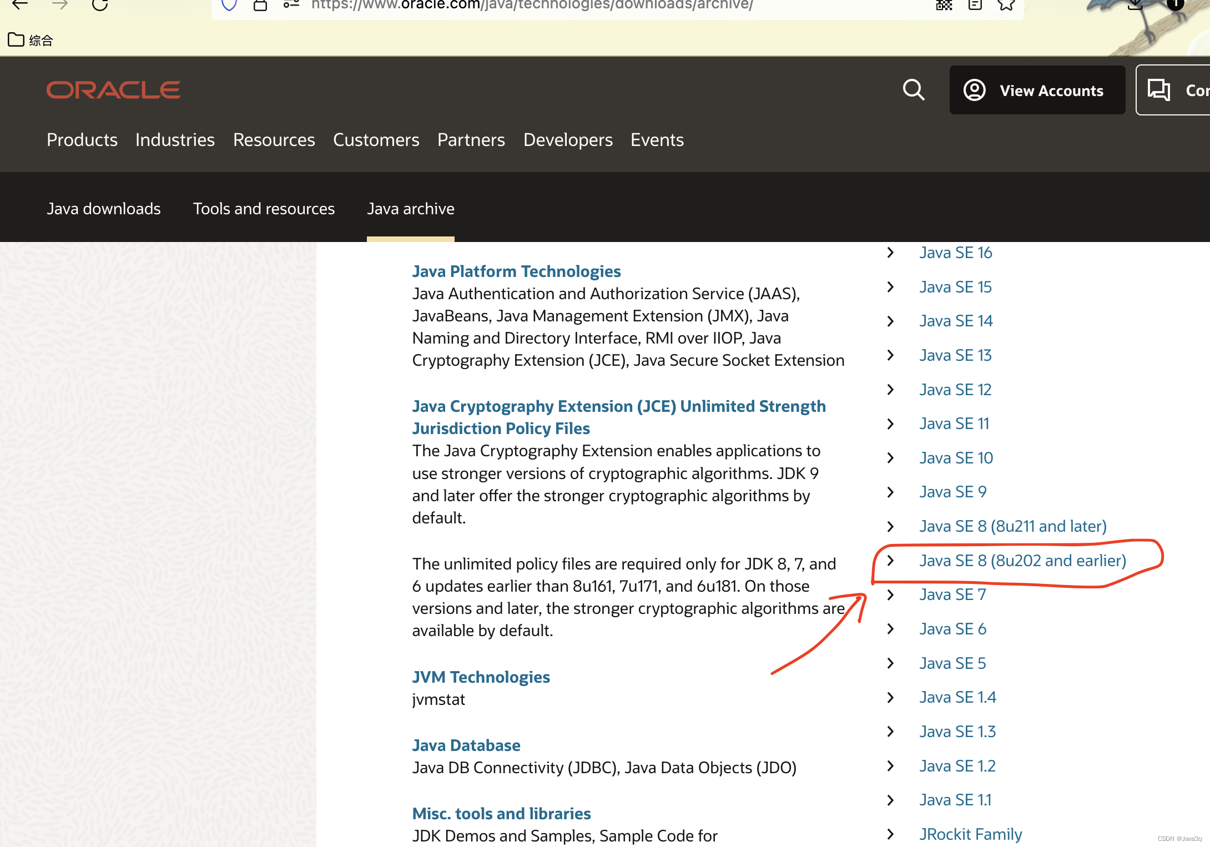Viewport: 1210px width, 847px height.
Task: Click the permissions icon in address bar
Action: (x=291, y=4)
